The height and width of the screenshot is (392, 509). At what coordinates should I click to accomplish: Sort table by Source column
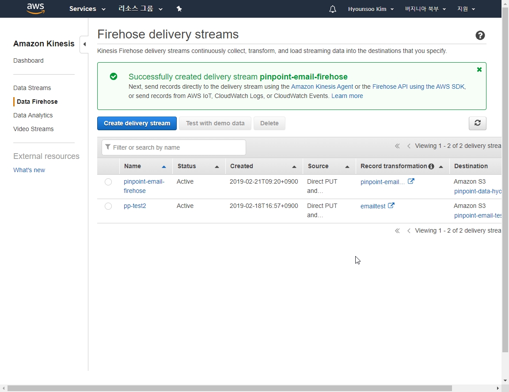(329, 166)
